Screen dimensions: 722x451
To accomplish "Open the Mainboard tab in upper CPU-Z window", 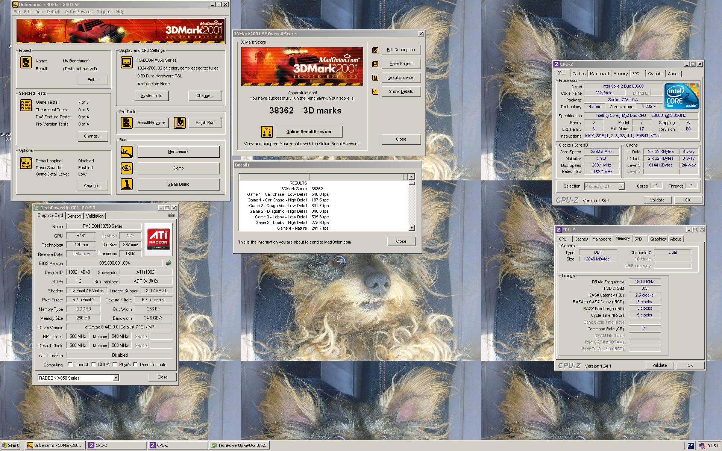I will click(599, 74).
